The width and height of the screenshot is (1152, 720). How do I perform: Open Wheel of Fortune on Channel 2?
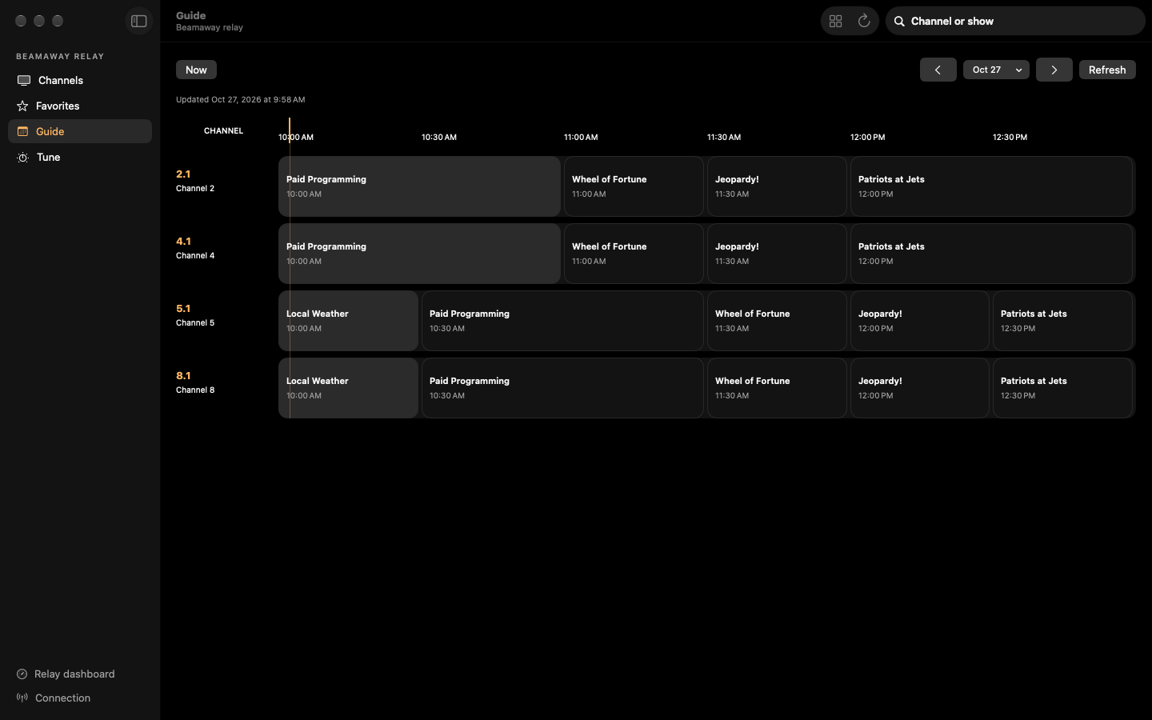point(634,186)
